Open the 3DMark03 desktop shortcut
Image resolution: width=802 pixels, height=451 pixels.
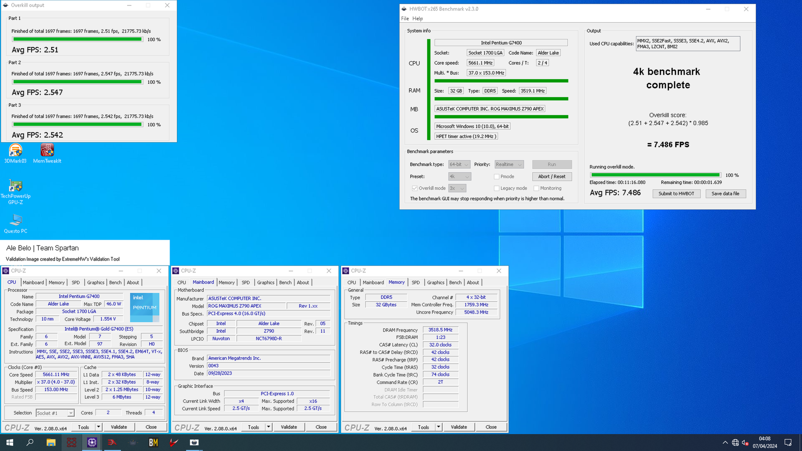(x=15, y=153)
